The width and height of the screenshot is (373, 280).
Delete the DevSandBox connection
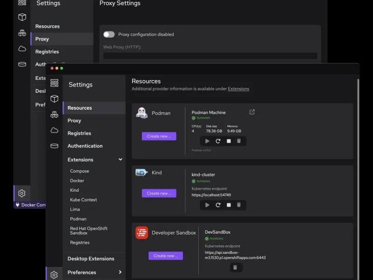235,267
